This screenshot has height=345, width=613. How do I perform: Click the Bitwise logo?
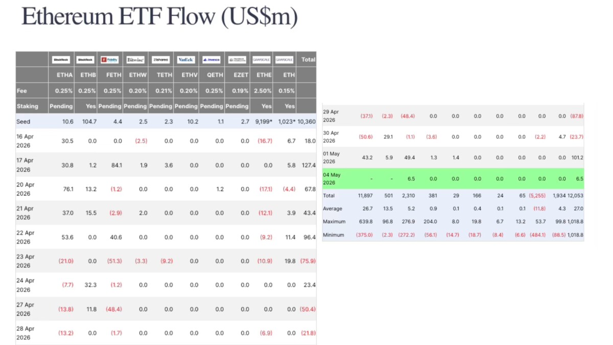pyautogui.click(x=135, y=60)
